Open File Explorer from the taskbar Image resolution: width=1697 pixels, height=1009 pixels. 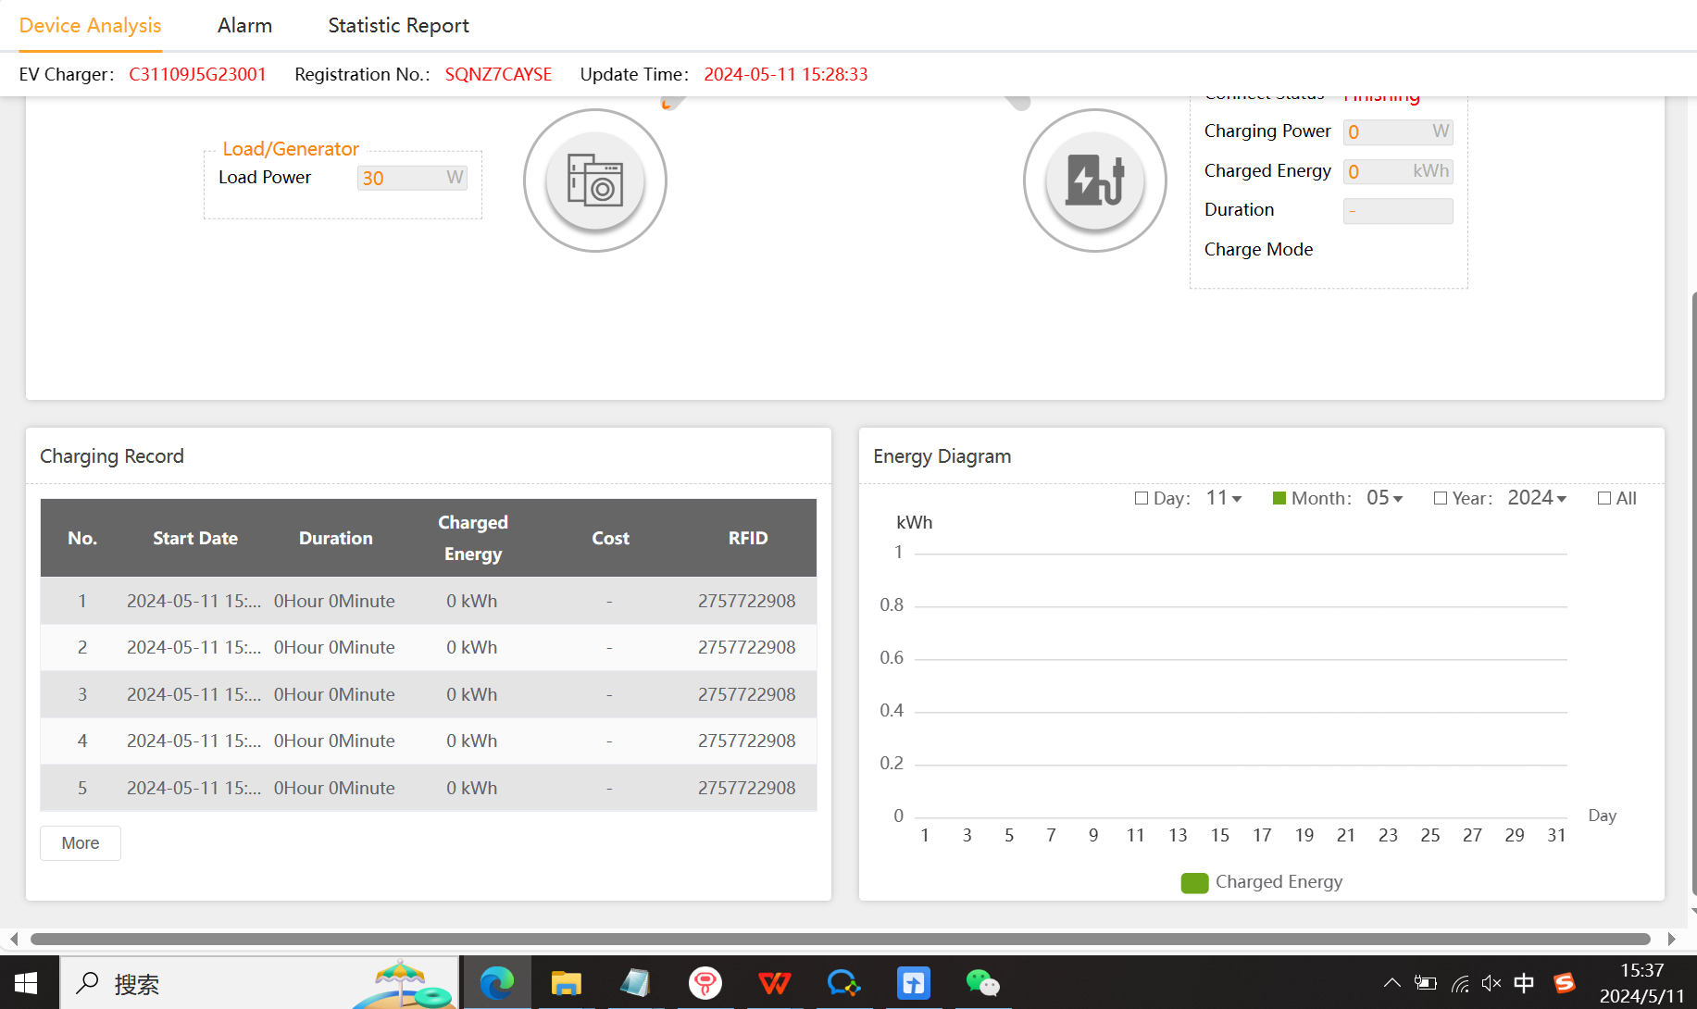566,983
